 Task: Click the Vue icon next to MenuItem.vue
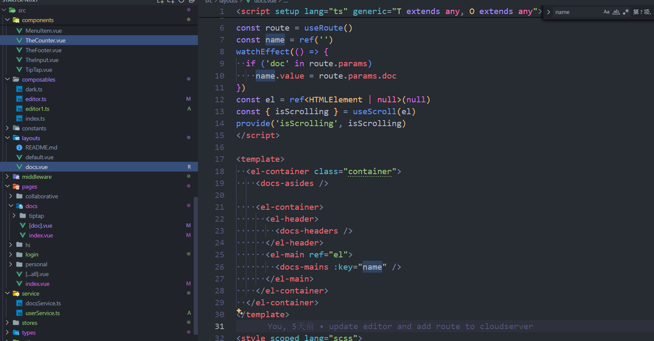click(x=19, y=31)
